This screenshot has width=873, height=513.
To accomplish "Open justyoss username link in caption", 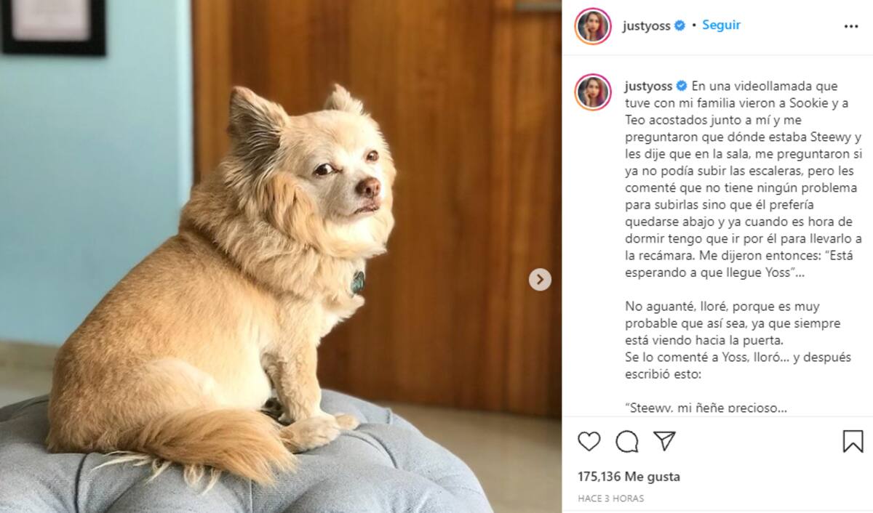I will point(648,86).
